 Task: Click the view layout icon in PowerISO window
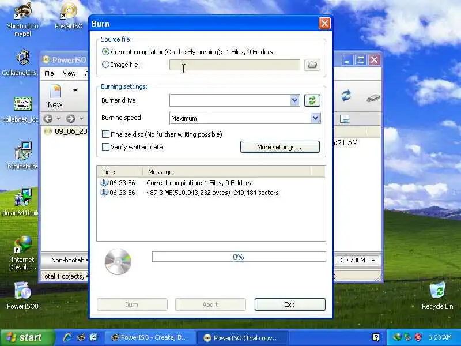pos(344,119)
